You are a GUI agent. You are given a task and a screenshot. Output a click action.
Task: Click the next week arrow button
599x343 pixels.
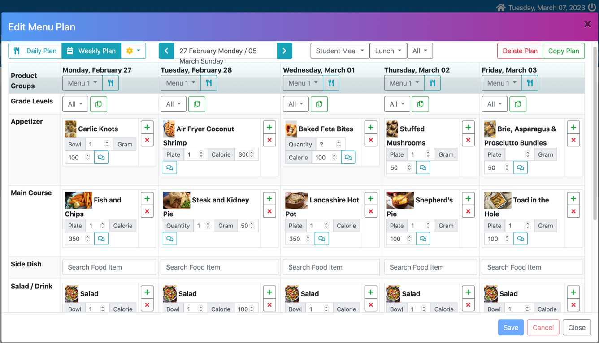coord(284,51)
